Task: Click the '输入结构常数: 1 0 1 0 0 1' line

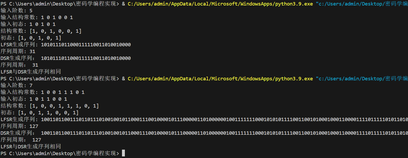Action: 37,18
